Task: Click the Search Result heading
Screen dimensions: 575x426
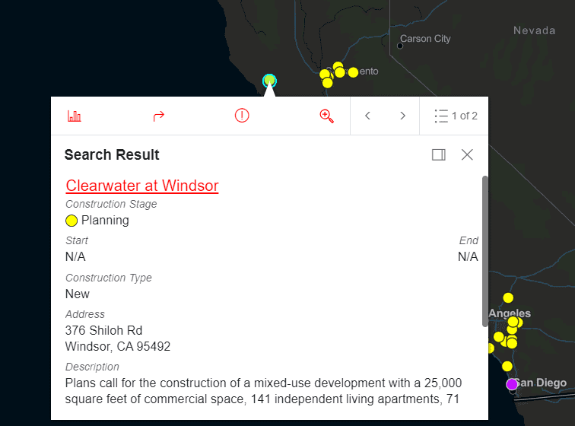Action: click(112, 154)
